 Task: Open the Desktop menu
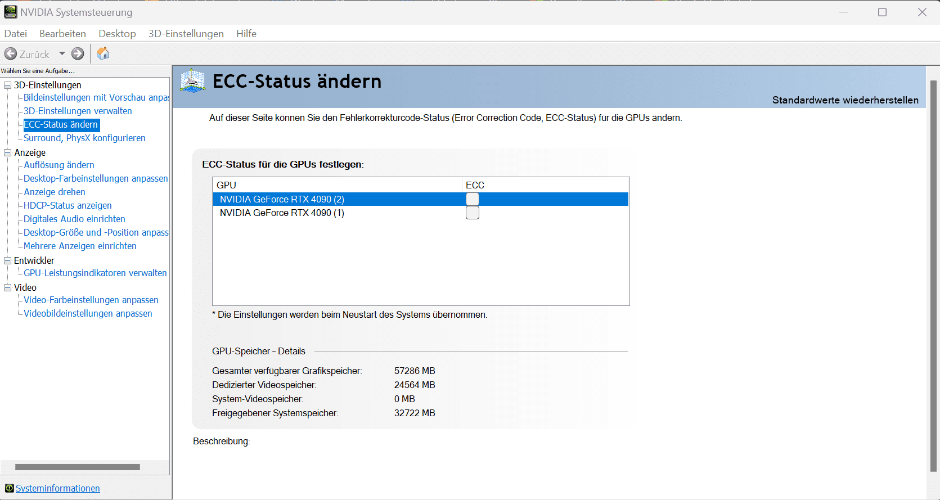coord(117,34)
